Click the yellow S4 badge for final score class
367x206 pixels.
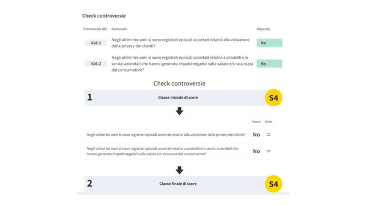pos(273,184)
